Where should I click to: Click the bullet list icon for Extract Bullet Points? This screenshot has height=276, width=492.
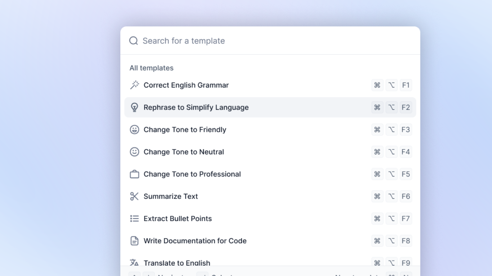tap(134, 219)
